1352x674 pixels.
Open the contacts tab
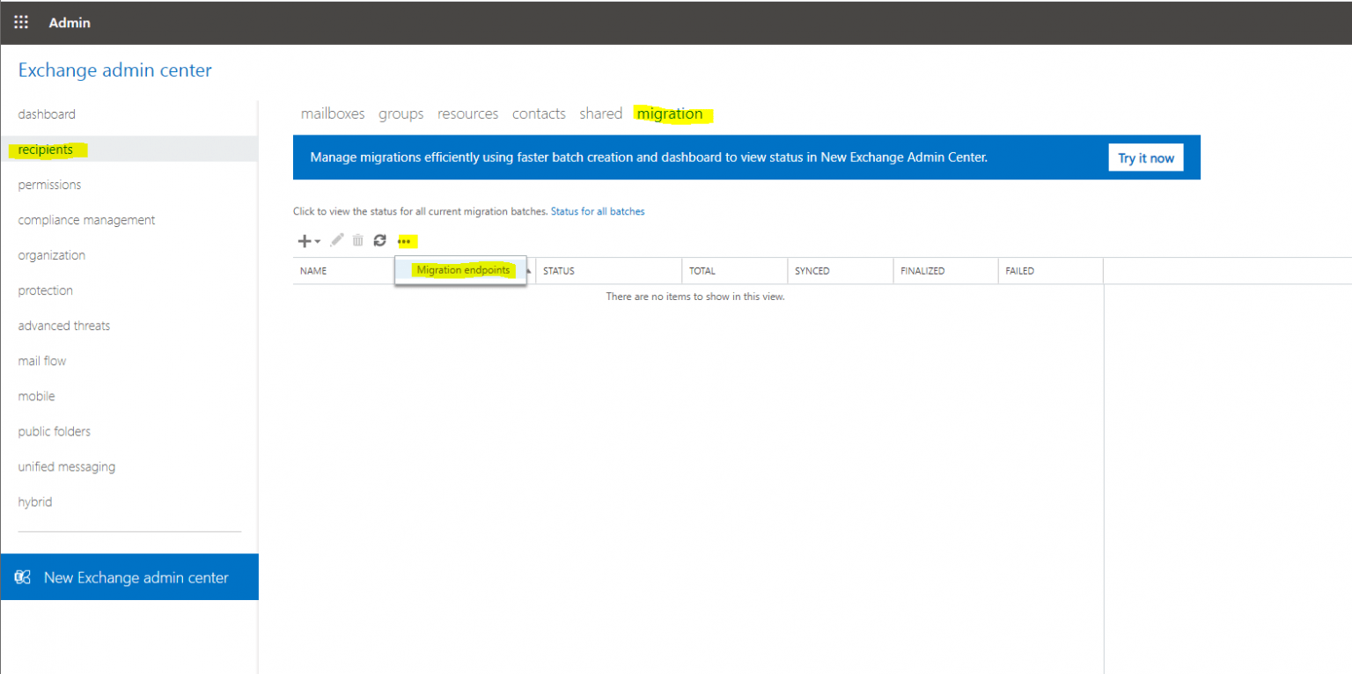coord(539,113)
